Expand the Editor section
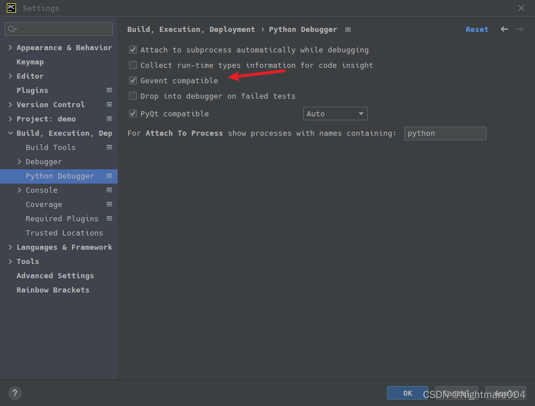The height and width of the screenshot is (406, 535). coord(10,76)
